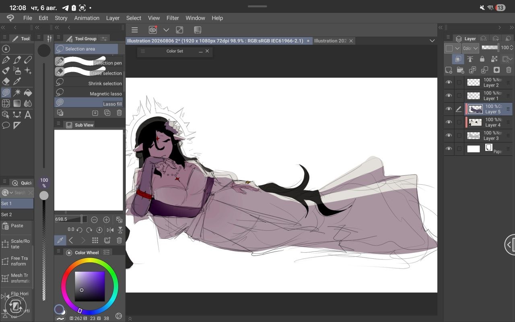515x322 pixels.
Task: Flip the Sub View horizontally
Action: pyautogui.click(x=110, y=230)
